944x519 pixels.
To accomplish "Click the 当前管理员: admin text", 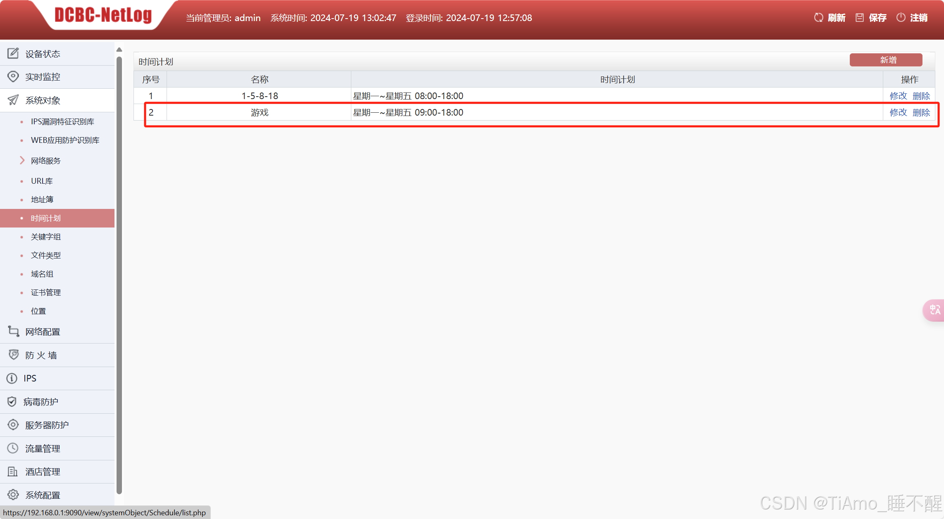I will point(223,18).
